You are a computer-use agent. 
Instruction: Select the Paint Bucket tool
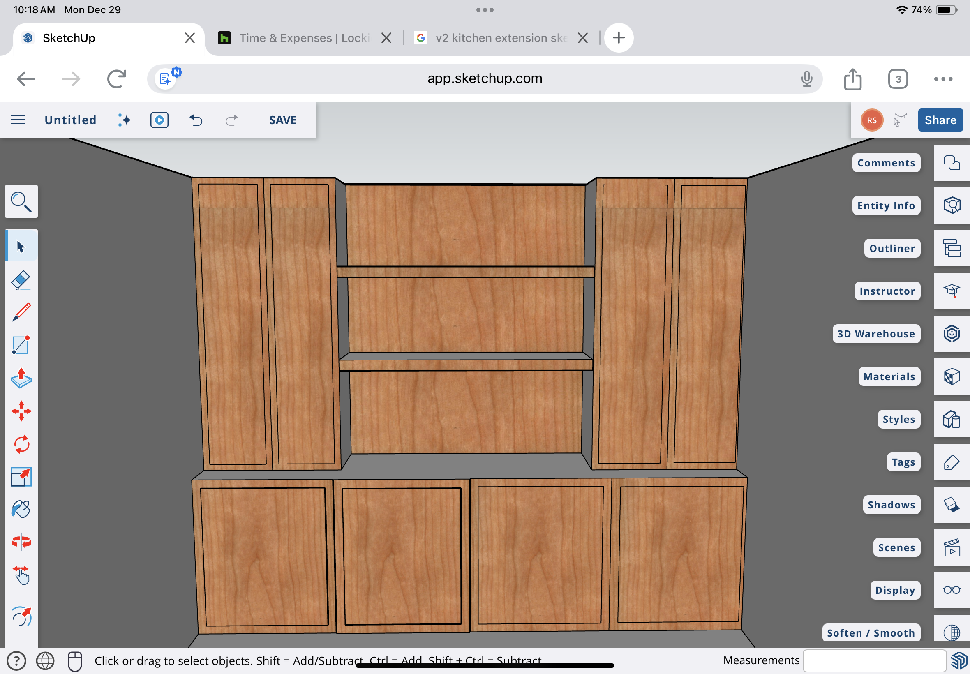pyautogui.click(x=21, y=509)
